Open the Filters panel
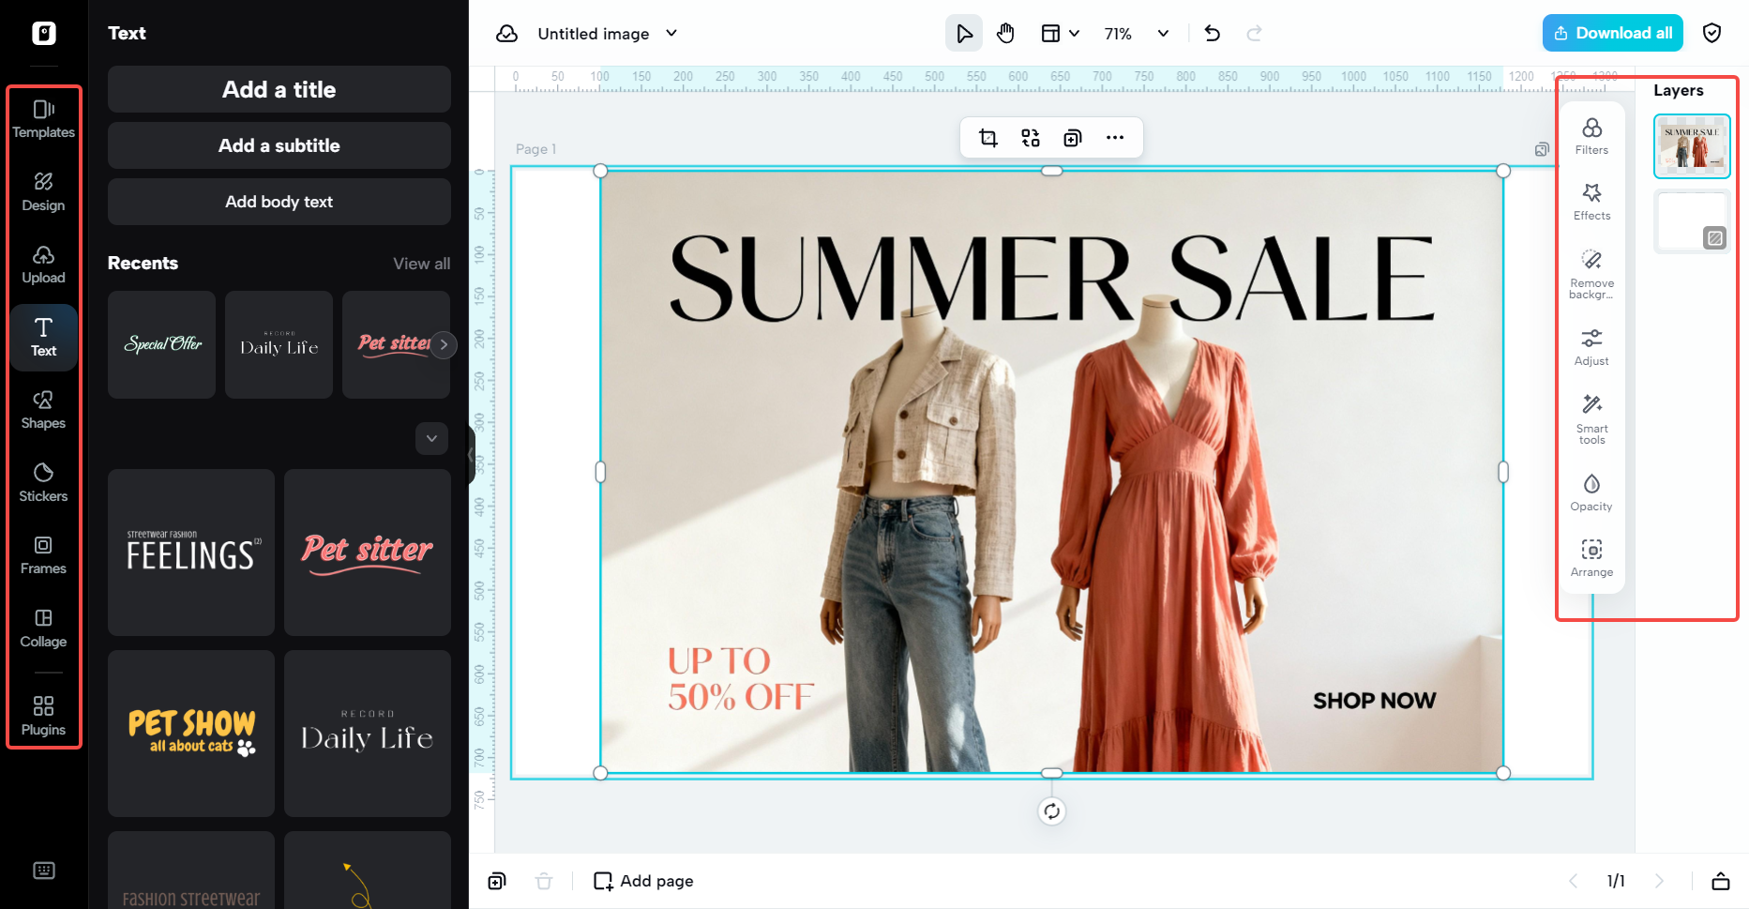This screenshot has width=1749, height=909. point(1591,136)
